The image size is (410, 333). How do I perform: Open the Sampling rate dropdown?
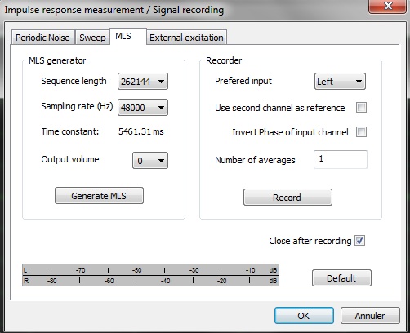tap(143, 108)
